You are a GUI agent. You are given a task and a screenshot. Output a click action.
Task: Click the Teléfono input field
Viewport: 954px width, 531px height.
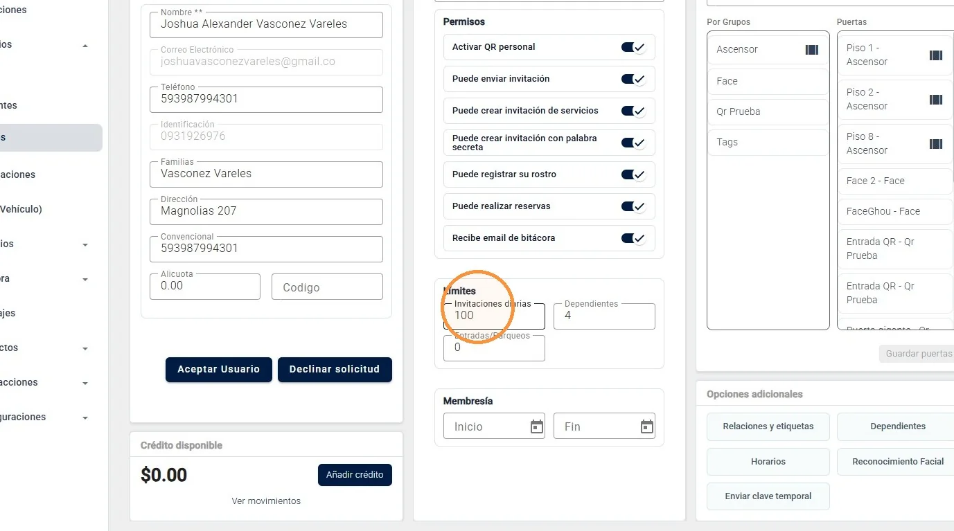(x=266, y=100)
